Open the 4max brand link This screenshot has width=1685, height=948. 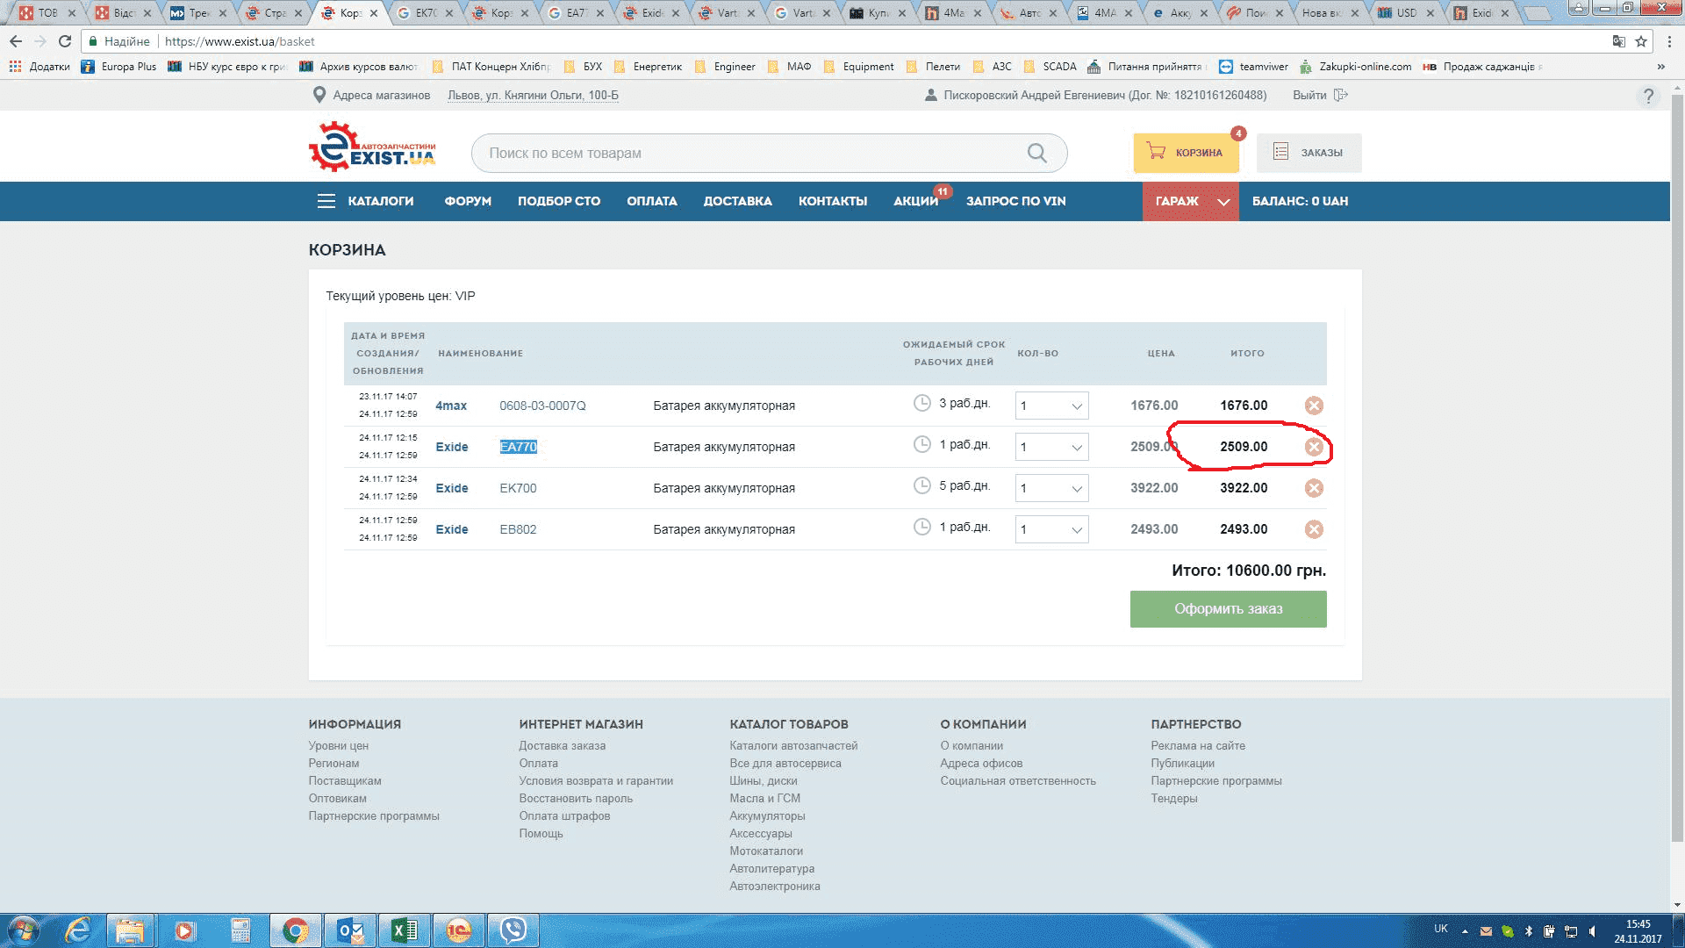[x=451, y=406]
